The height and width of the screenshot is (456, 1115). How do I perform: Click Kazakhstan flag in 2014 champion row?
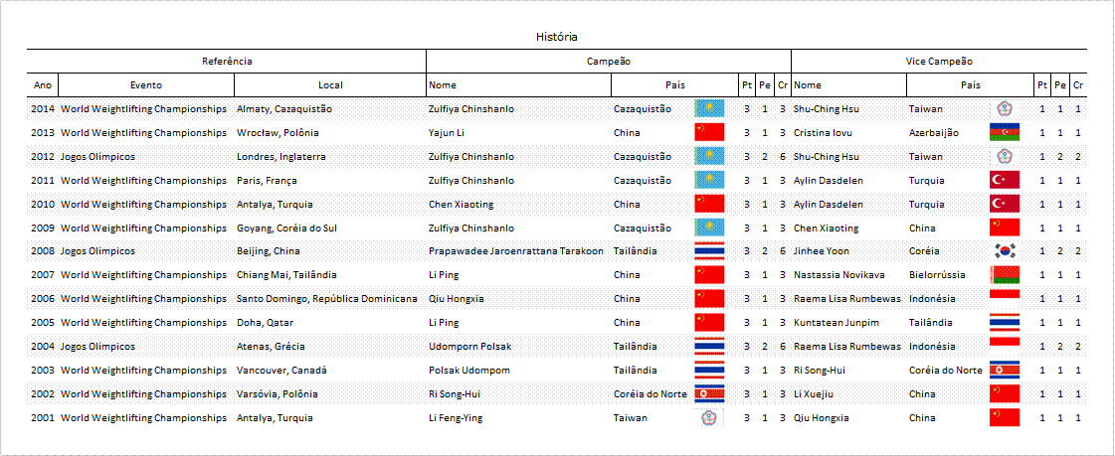[x=709, y=108]
